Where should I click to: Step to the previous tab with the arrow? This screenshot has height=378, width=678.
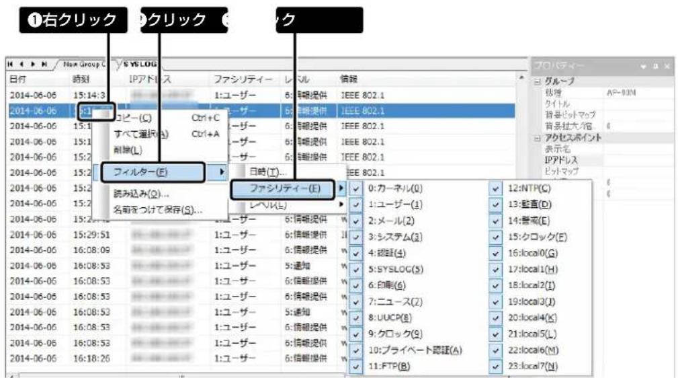click(22, 64)
